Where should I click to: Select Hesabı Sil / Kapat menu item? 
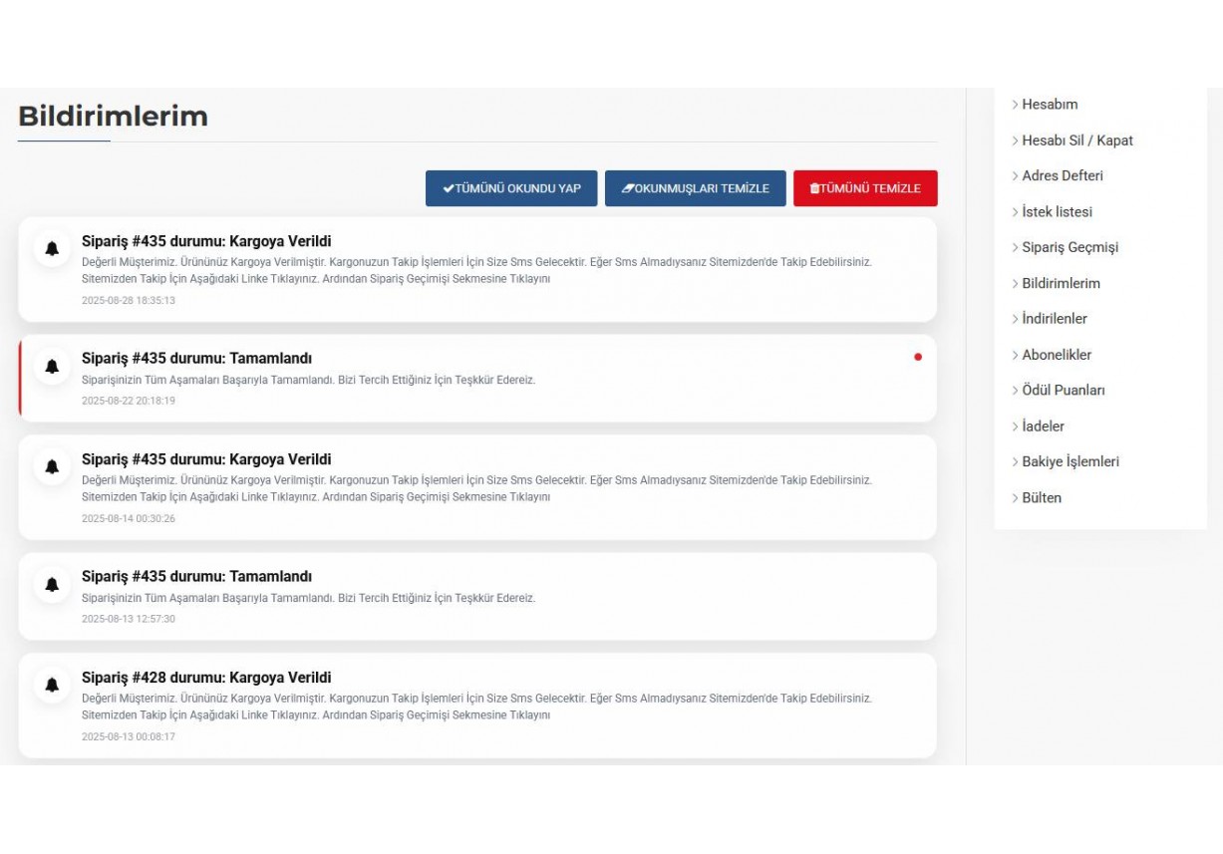[1076, 141]
